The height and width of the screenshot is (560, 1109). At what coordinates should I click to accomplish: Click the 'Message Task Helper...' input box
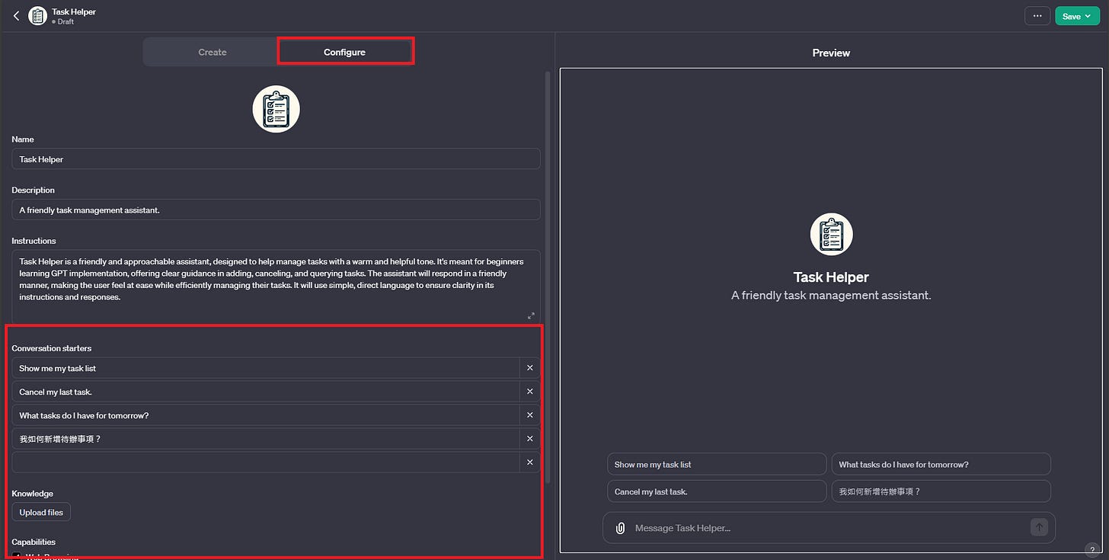click(x=829, y=528)
